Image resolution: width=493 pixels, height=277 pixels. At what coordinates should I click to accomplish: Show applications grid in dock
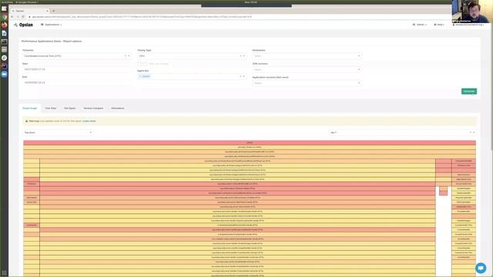click(x=4, y=273)
